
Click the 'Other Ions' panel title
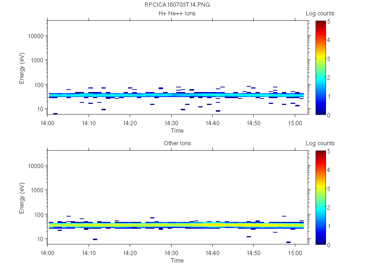tap(177, 143)
